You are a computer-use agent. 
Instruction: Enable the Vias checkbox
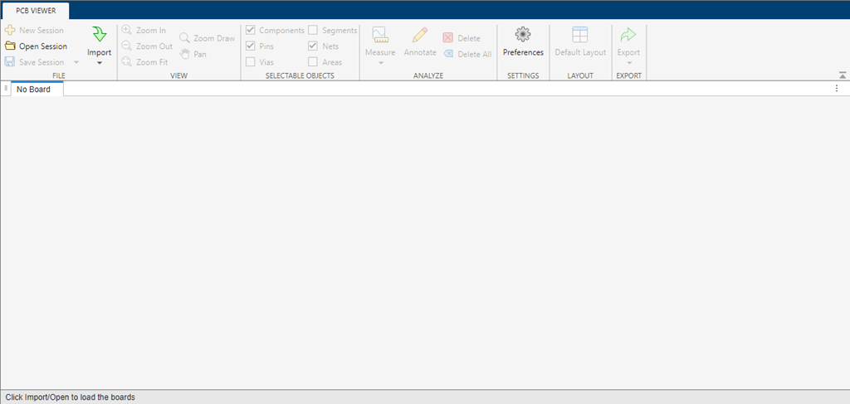(251, 62)
